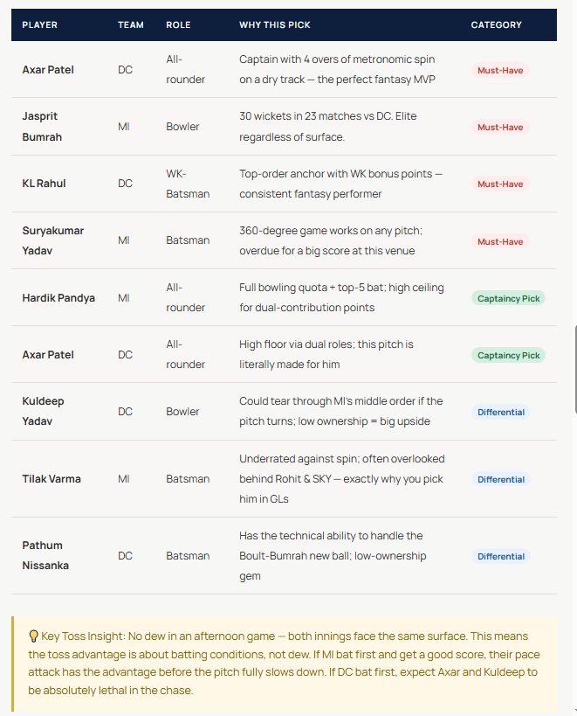Click the CATEGORY column header
Viewport: 577px width, 716px height.
pyautogui.click(x=496, y=25)
